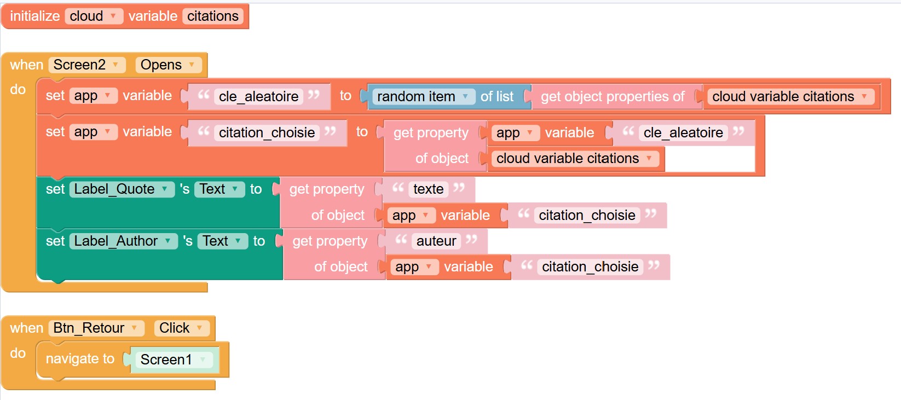Open the Label_Author component dropdown
Viewport: 901px width, 400px height.
click(x=169, y=241)
